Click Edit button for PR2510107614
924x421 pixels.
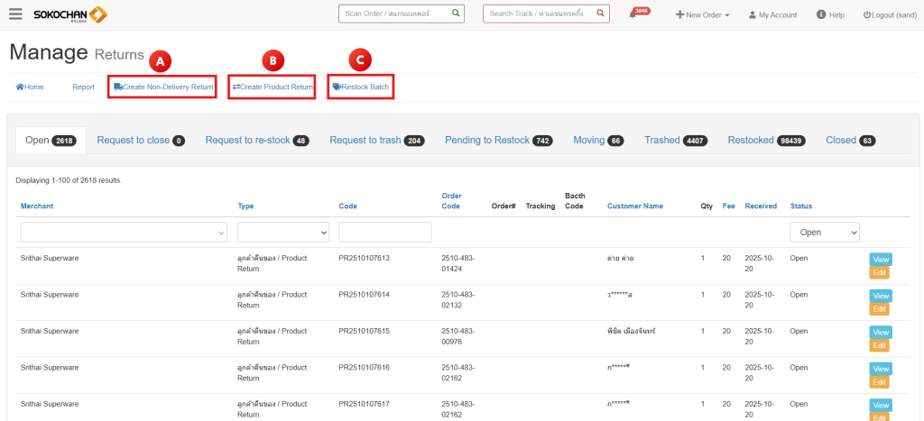(879, 309)
